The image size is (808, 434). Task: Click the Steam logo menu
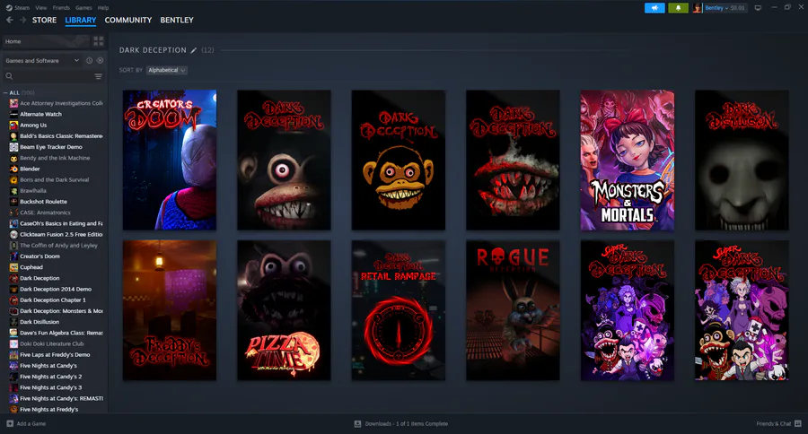coord(9,8)
